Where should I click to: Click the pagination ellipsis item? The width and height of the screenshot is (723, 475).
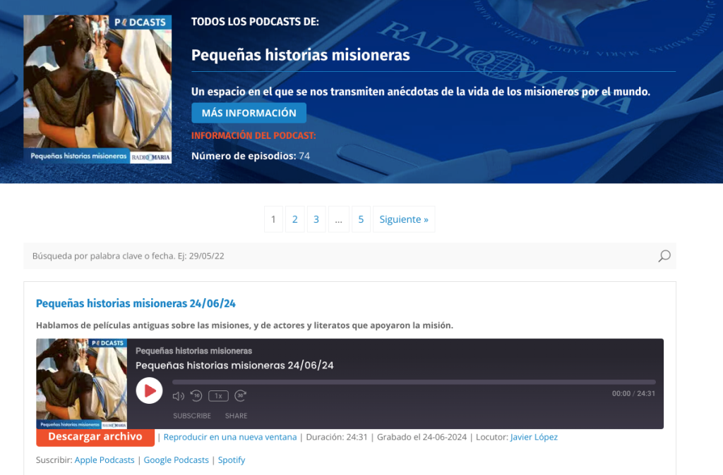click(339, 219)
